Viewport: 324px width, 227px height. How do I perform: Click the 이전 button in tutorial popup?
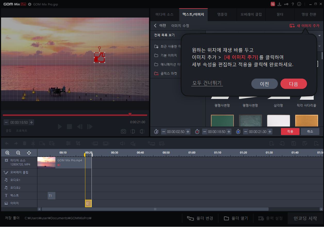click(x=264, y=84)
